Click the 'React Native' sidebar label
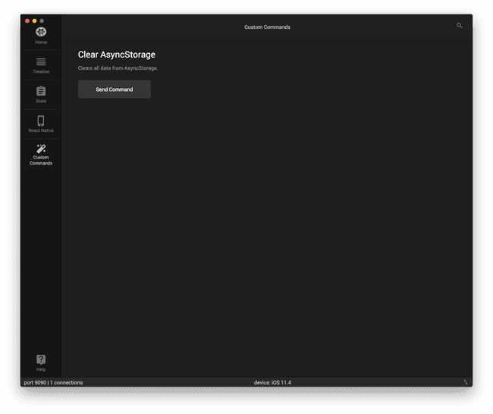 point(41,130)
